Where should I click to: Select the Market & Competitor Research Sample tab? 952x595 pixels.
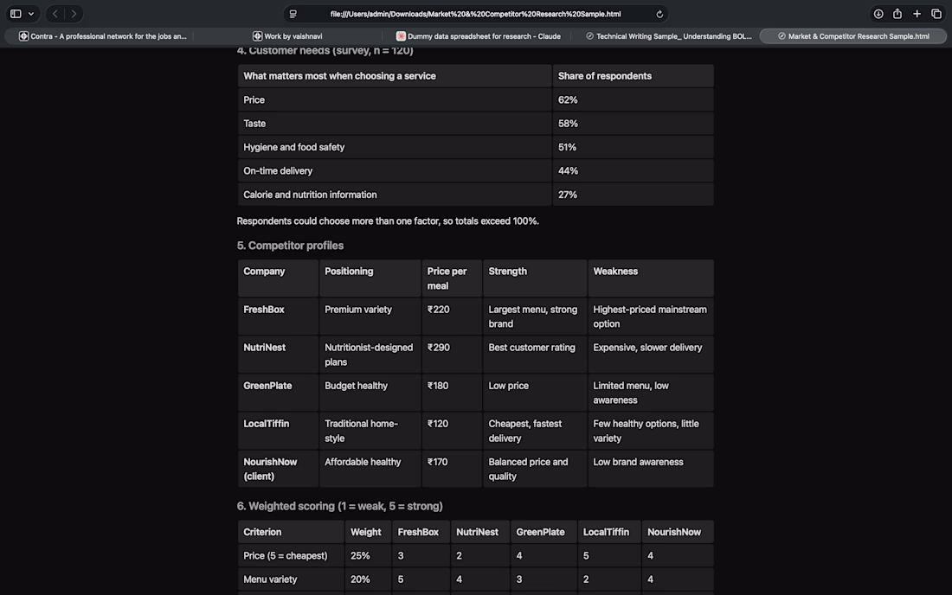tap(853, 36)
